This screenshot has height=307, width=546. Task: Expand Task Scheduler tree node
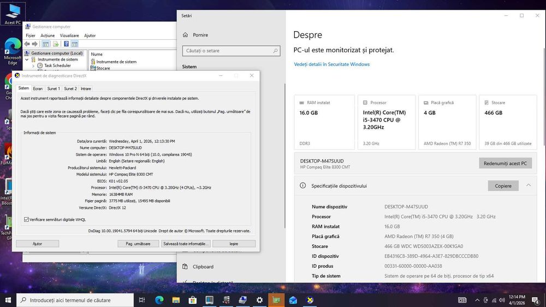click(x=33, y=65)
